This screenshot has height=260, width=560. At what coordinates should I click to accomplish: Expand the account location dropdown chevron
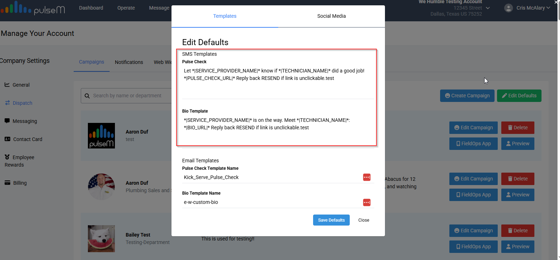(488, 8)
